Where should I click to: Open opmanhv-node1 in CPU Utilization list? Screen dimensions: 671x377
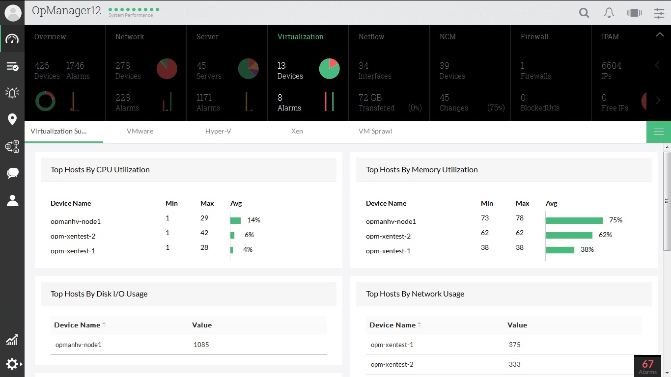(x=76, y=221)
